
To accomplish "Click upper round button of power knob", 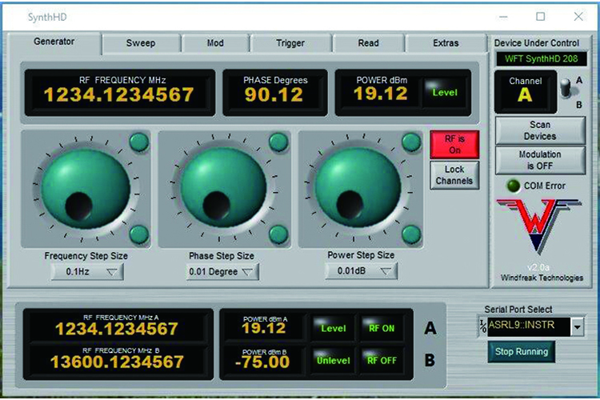I will click(411, 142).
